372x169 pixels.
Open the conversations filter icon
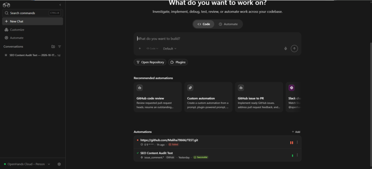[60, 47]
